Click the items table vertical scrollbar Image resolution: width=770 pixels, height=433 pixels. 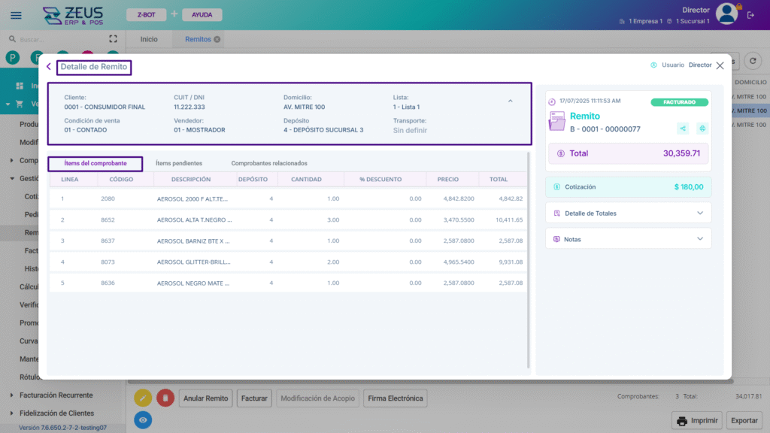point(529,260)
